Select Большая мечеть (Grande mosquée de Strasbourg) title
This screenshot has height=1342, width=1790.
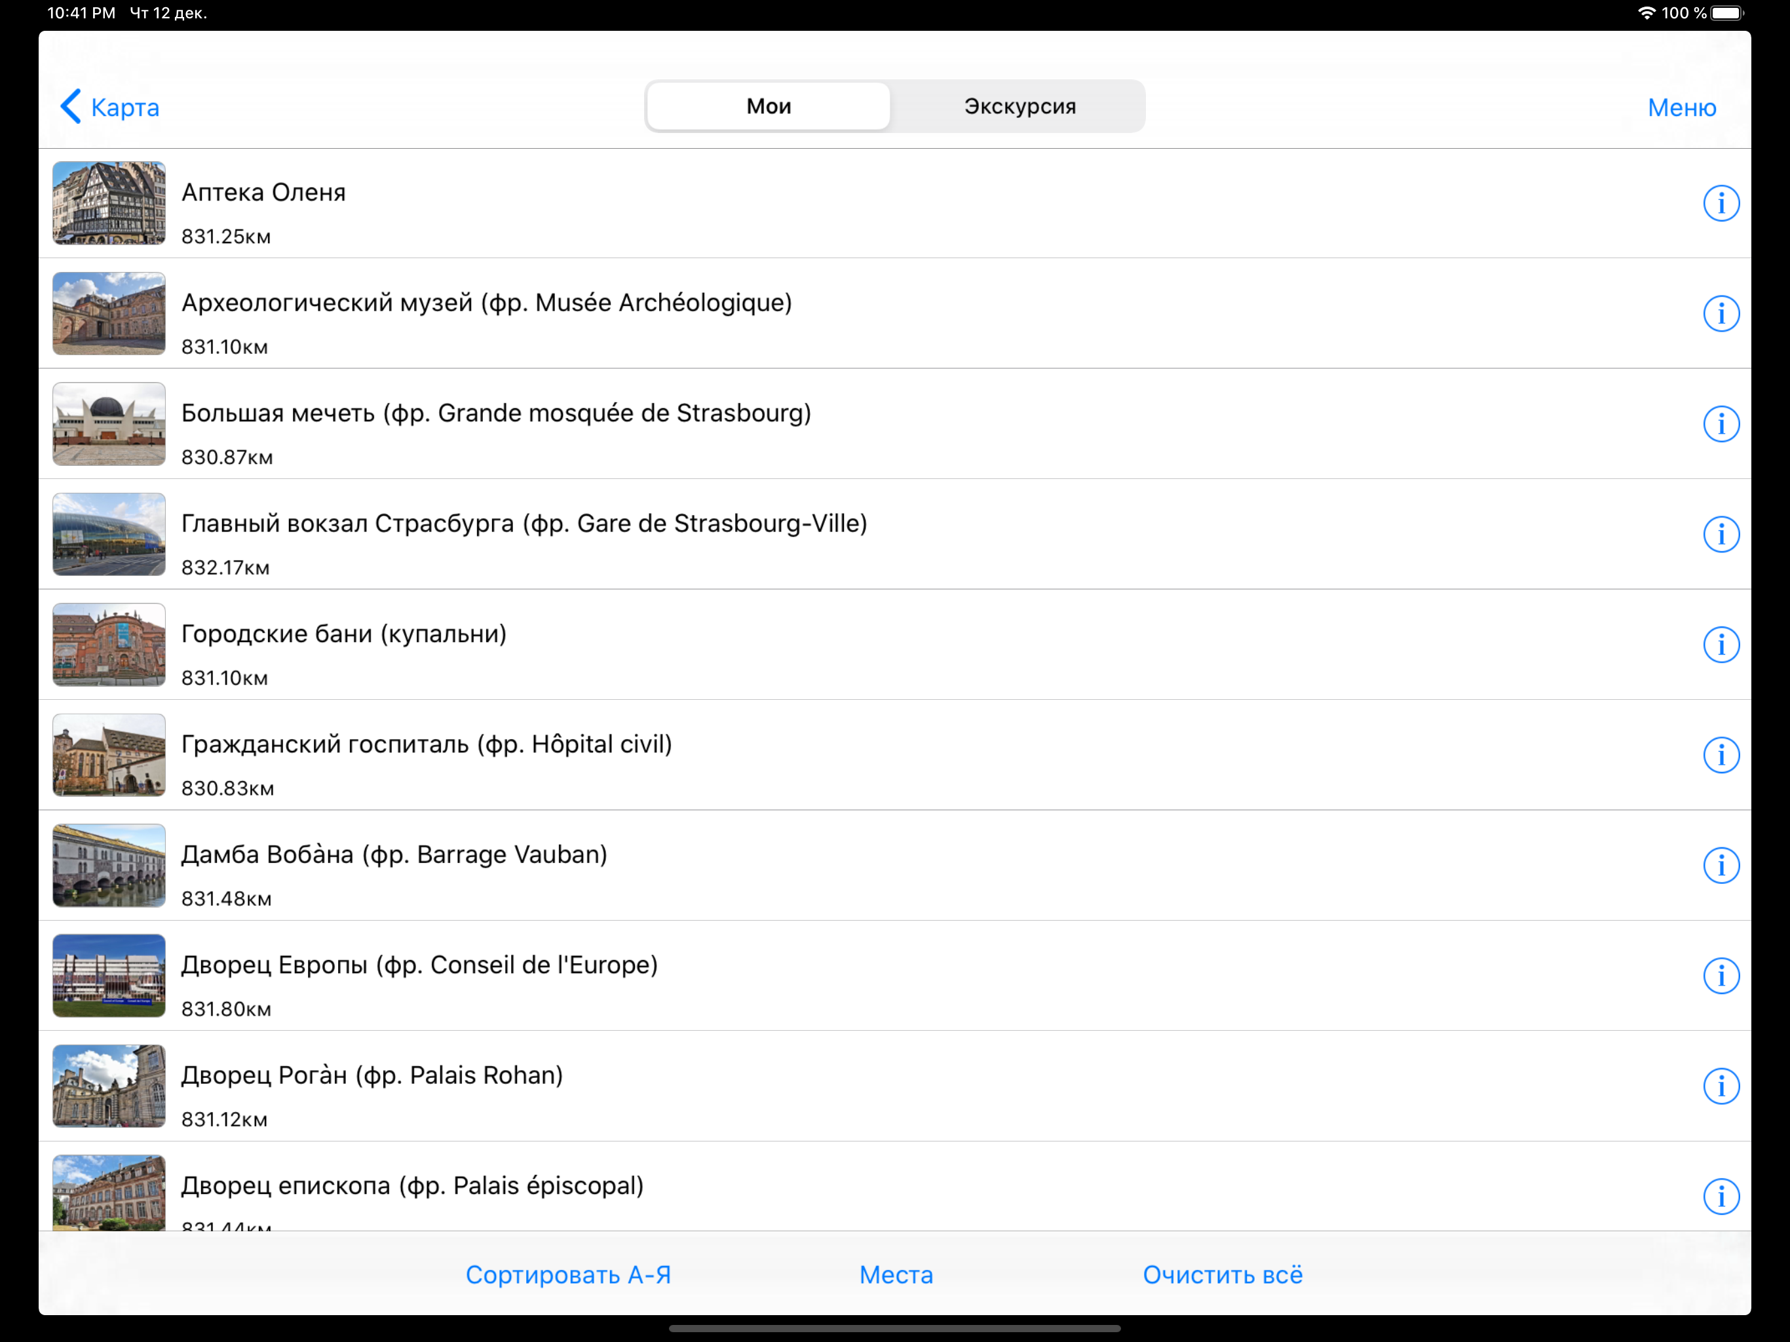pos(496,413)
